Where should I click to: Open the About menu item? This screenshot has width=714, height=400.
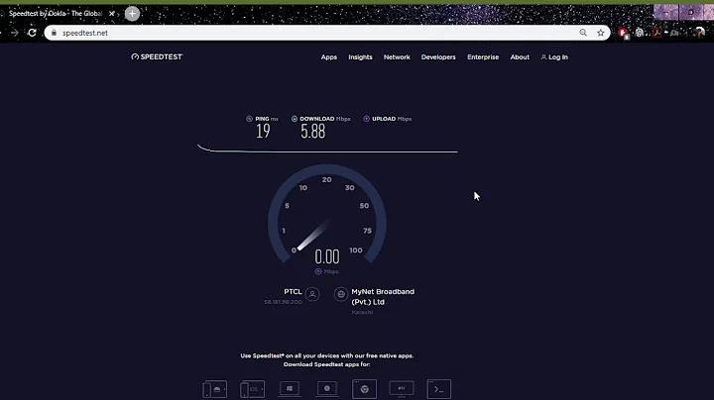tap(520, 57)
